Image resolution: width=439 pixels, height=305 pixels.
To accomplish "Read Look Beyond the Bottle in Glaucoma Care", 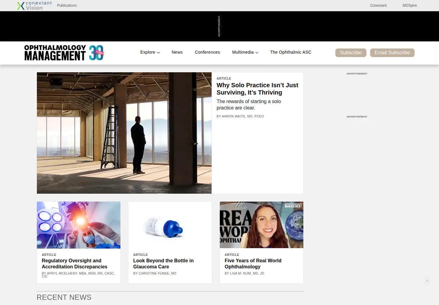I will [x=163, y=264].
